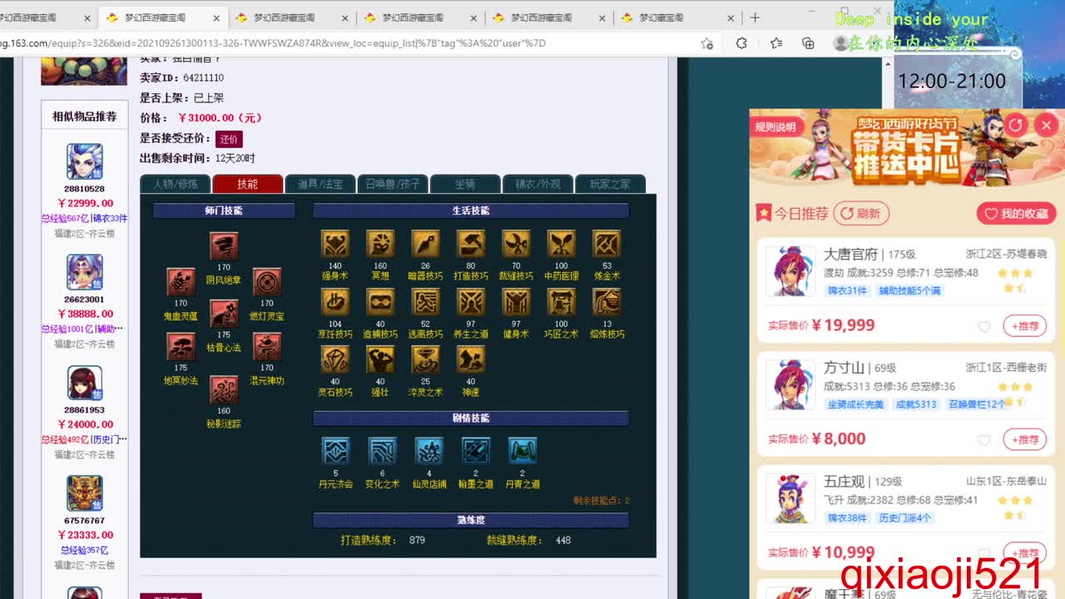Open the browser extensions icon
Image resolution: width=1065 pixels, height=599 pixels.
click(x=741, y=43)
